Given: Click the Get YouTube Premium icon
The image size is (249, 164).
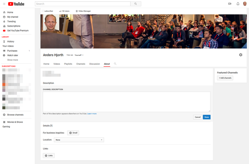Looking at the screenshot, I should coord(4,31).
